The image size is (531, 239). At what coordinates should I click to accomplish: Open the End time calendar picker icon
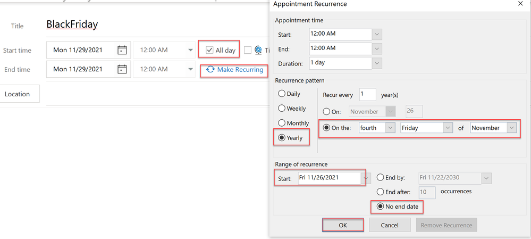tap(122, 69)
